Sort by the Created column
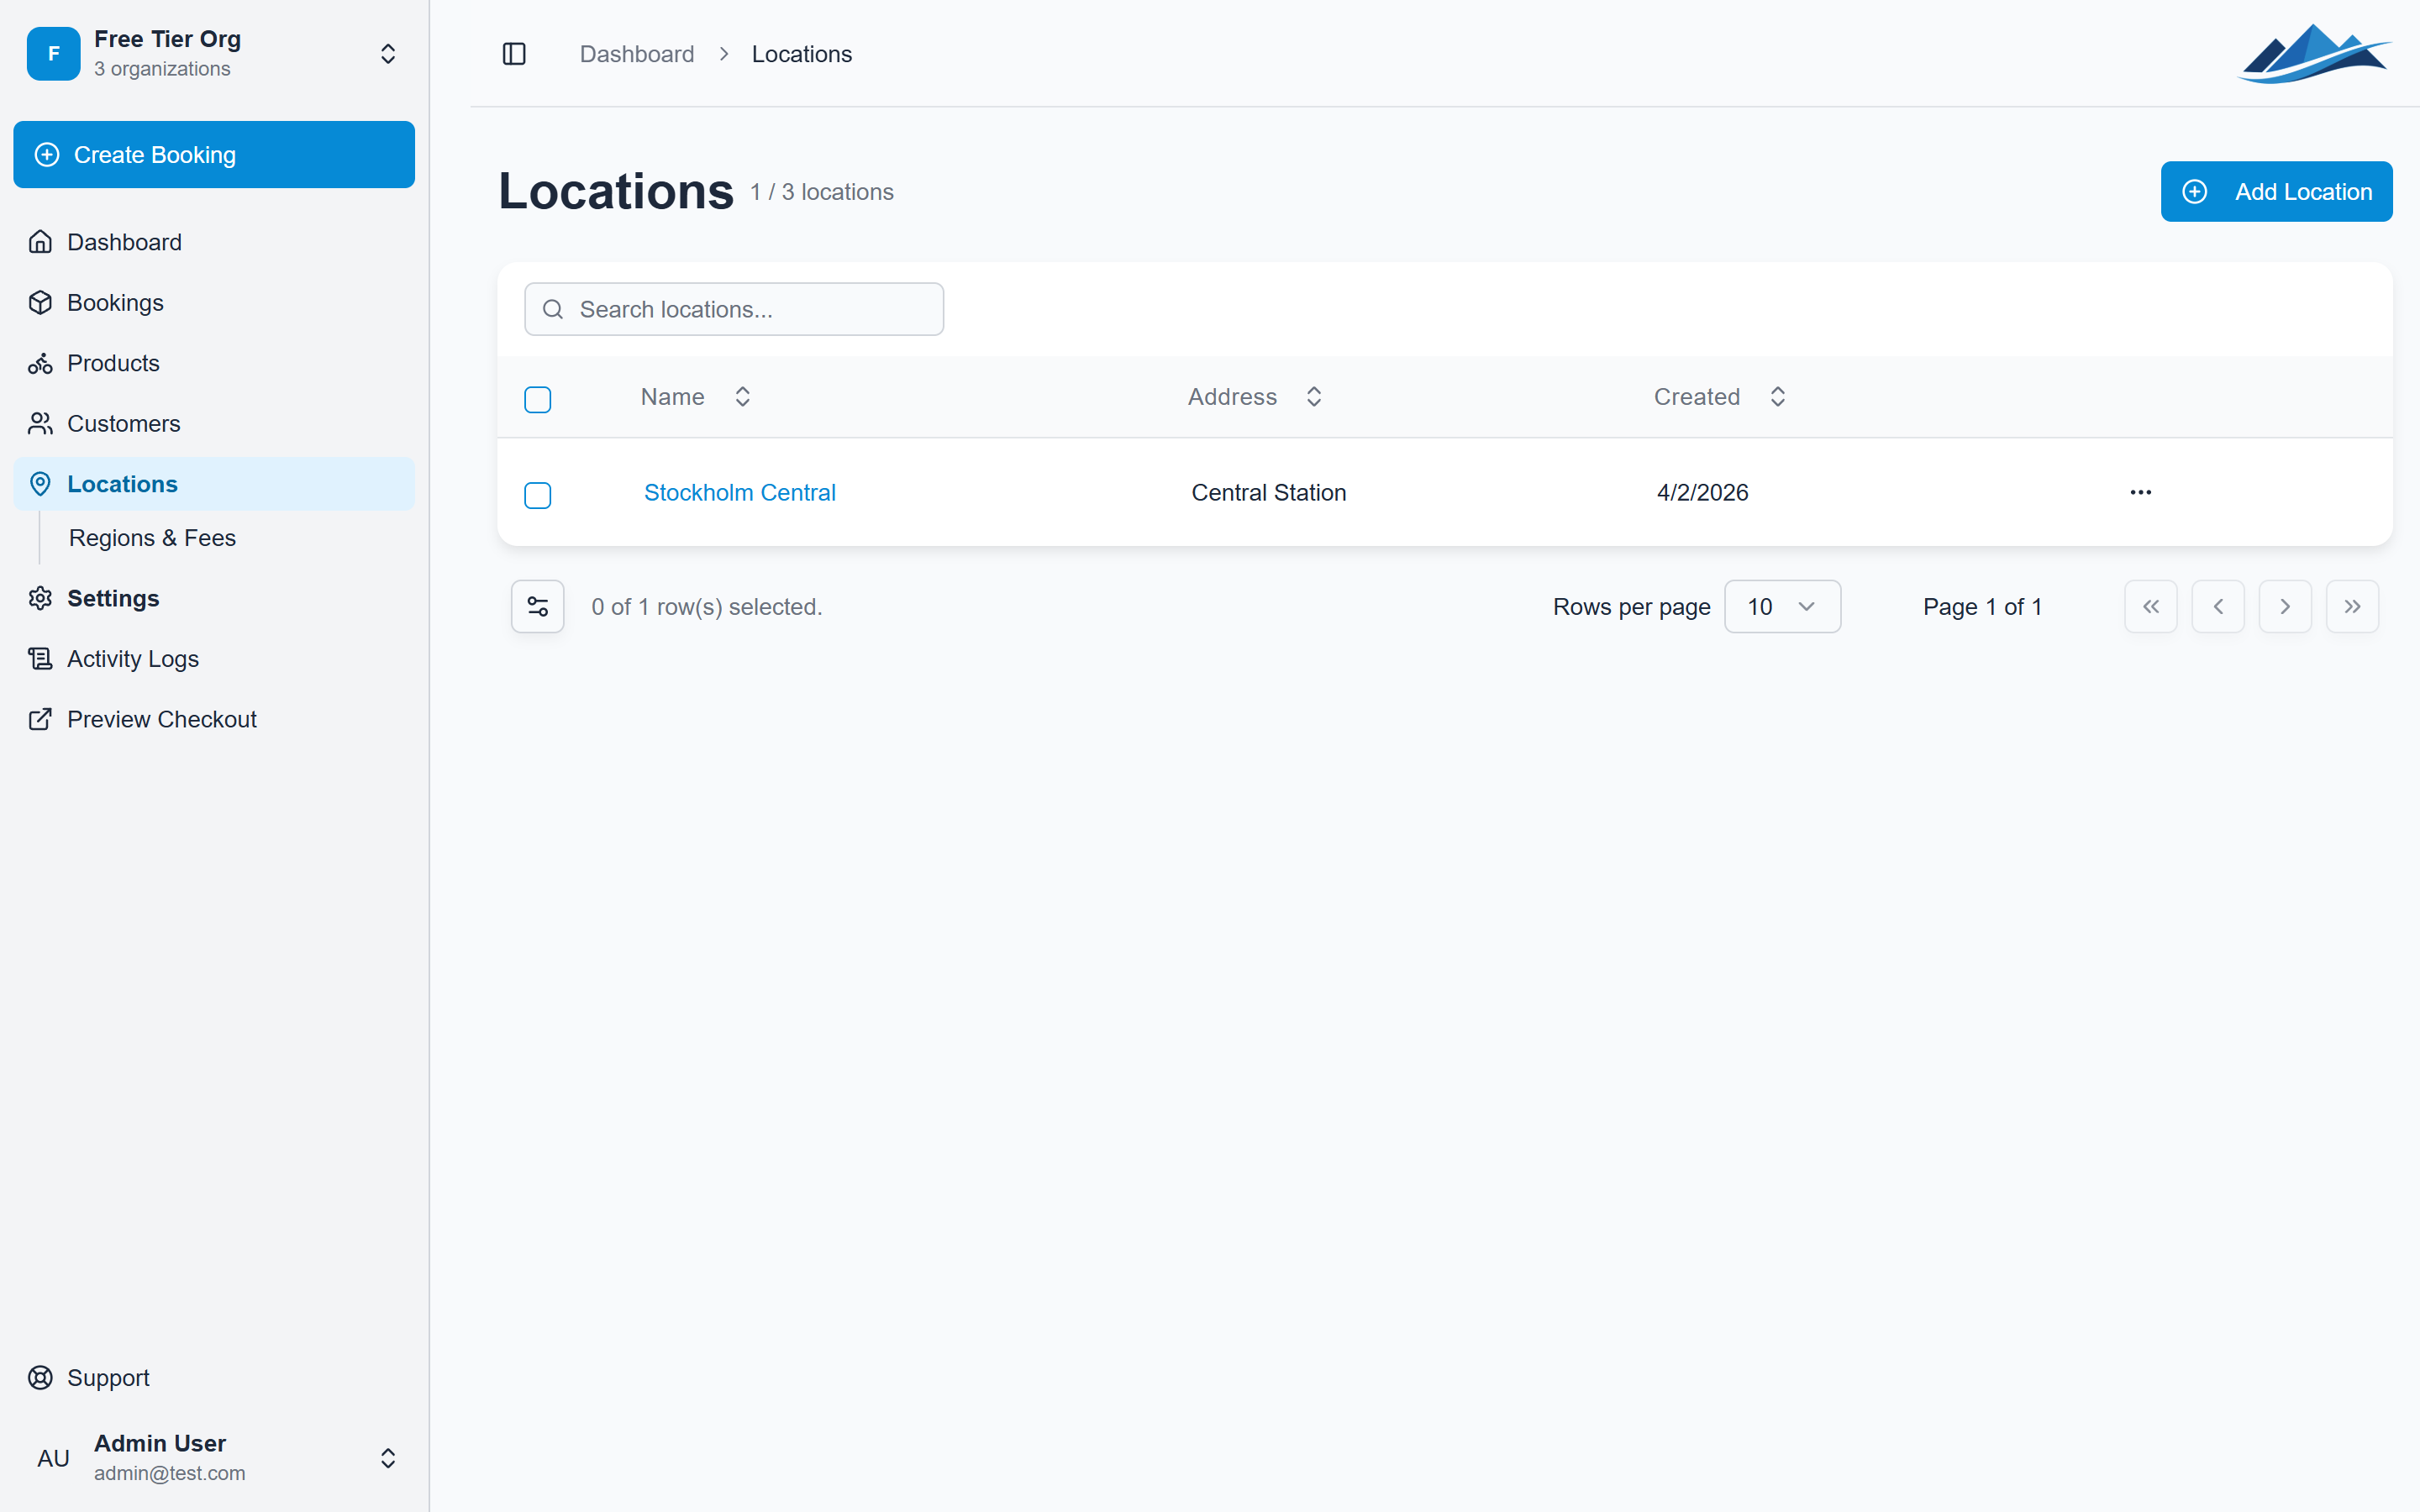This screenshot has width=2420, height=1512. pos(1720,397)
